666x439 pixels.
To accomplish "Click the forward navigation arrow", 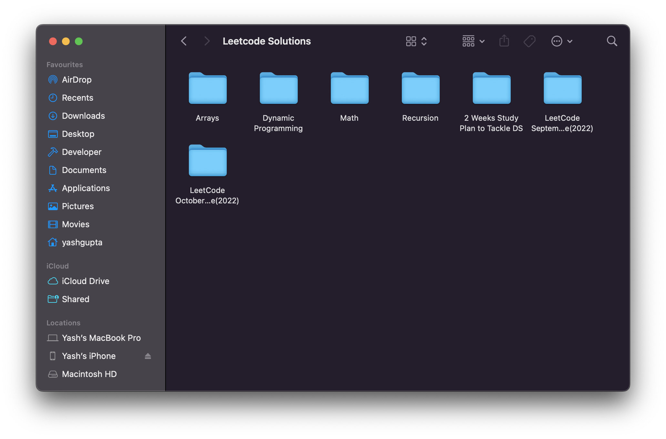I will pos(207,41).
